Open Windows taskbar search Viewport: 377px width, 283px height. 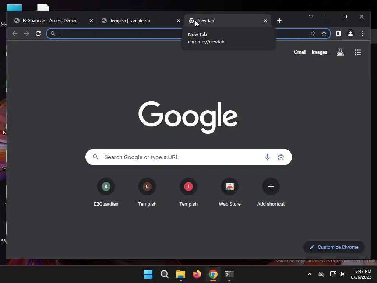point(165,274)
